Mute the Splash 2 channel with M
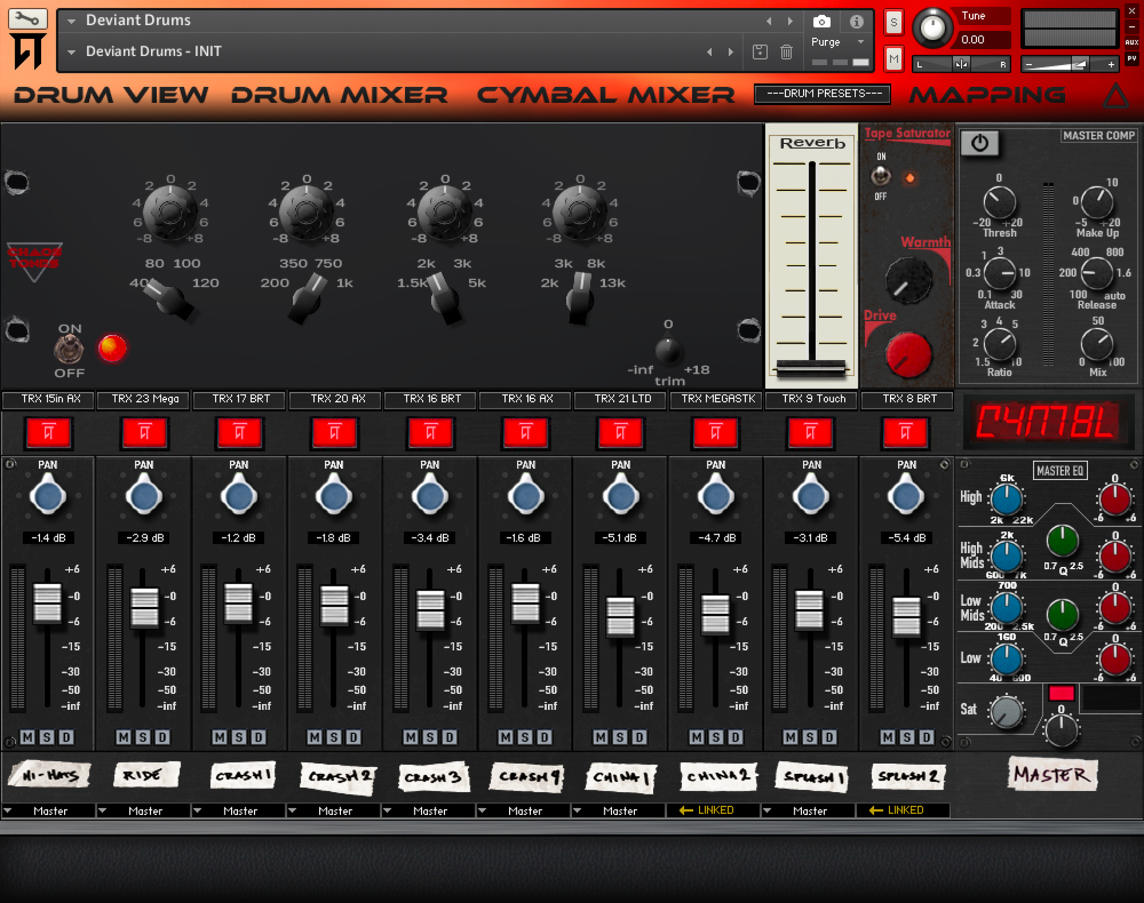 pos(888,737)
